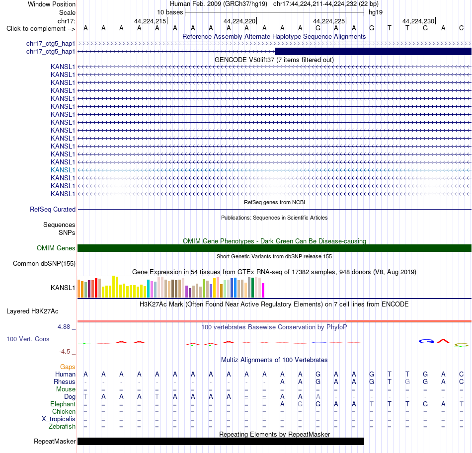Open 'Publications: Sequences in Scientific Articles' title
Viewport: 472px width, 453px height.
(274, 218)
